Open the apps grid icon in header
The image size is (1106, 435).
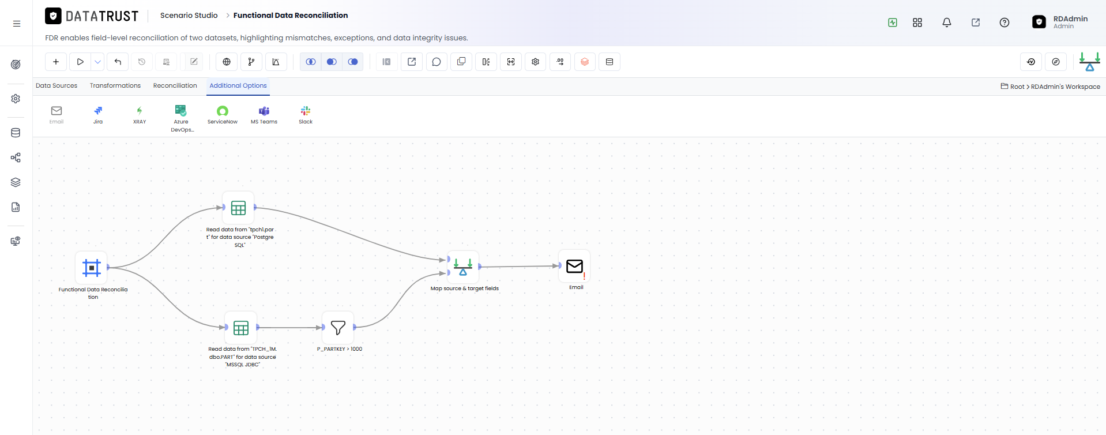coord(917,22)
